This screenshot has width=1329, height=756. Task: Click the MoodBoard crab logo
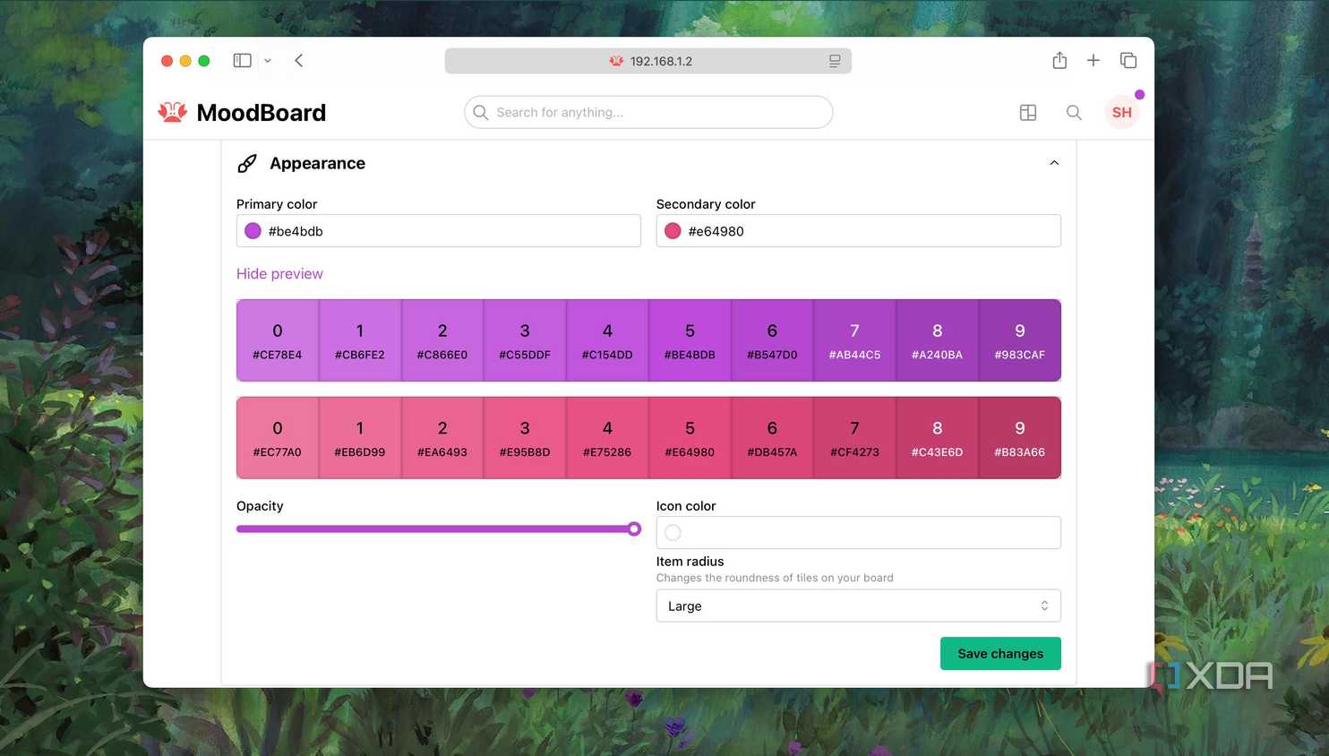click(173, 112)
